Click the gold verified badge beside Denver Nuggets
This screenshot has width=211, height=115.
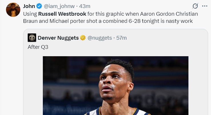click(83, 38)
